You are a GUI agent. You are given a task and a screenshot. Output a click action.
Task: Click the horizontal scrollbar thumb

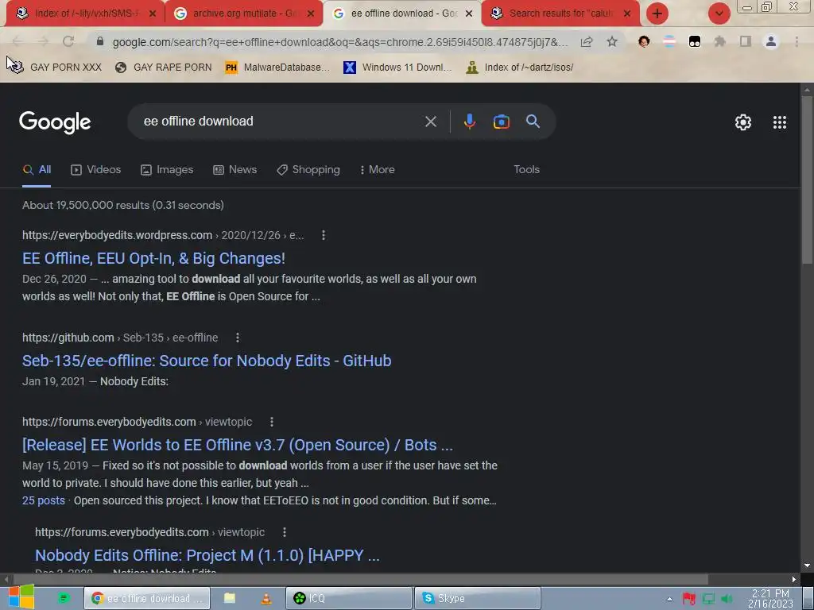361,579
